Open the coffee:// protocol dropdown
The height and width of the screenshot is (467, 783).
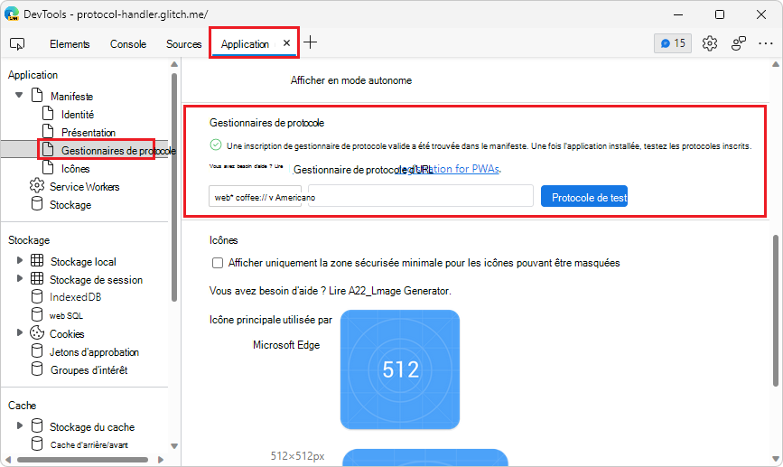256,197
